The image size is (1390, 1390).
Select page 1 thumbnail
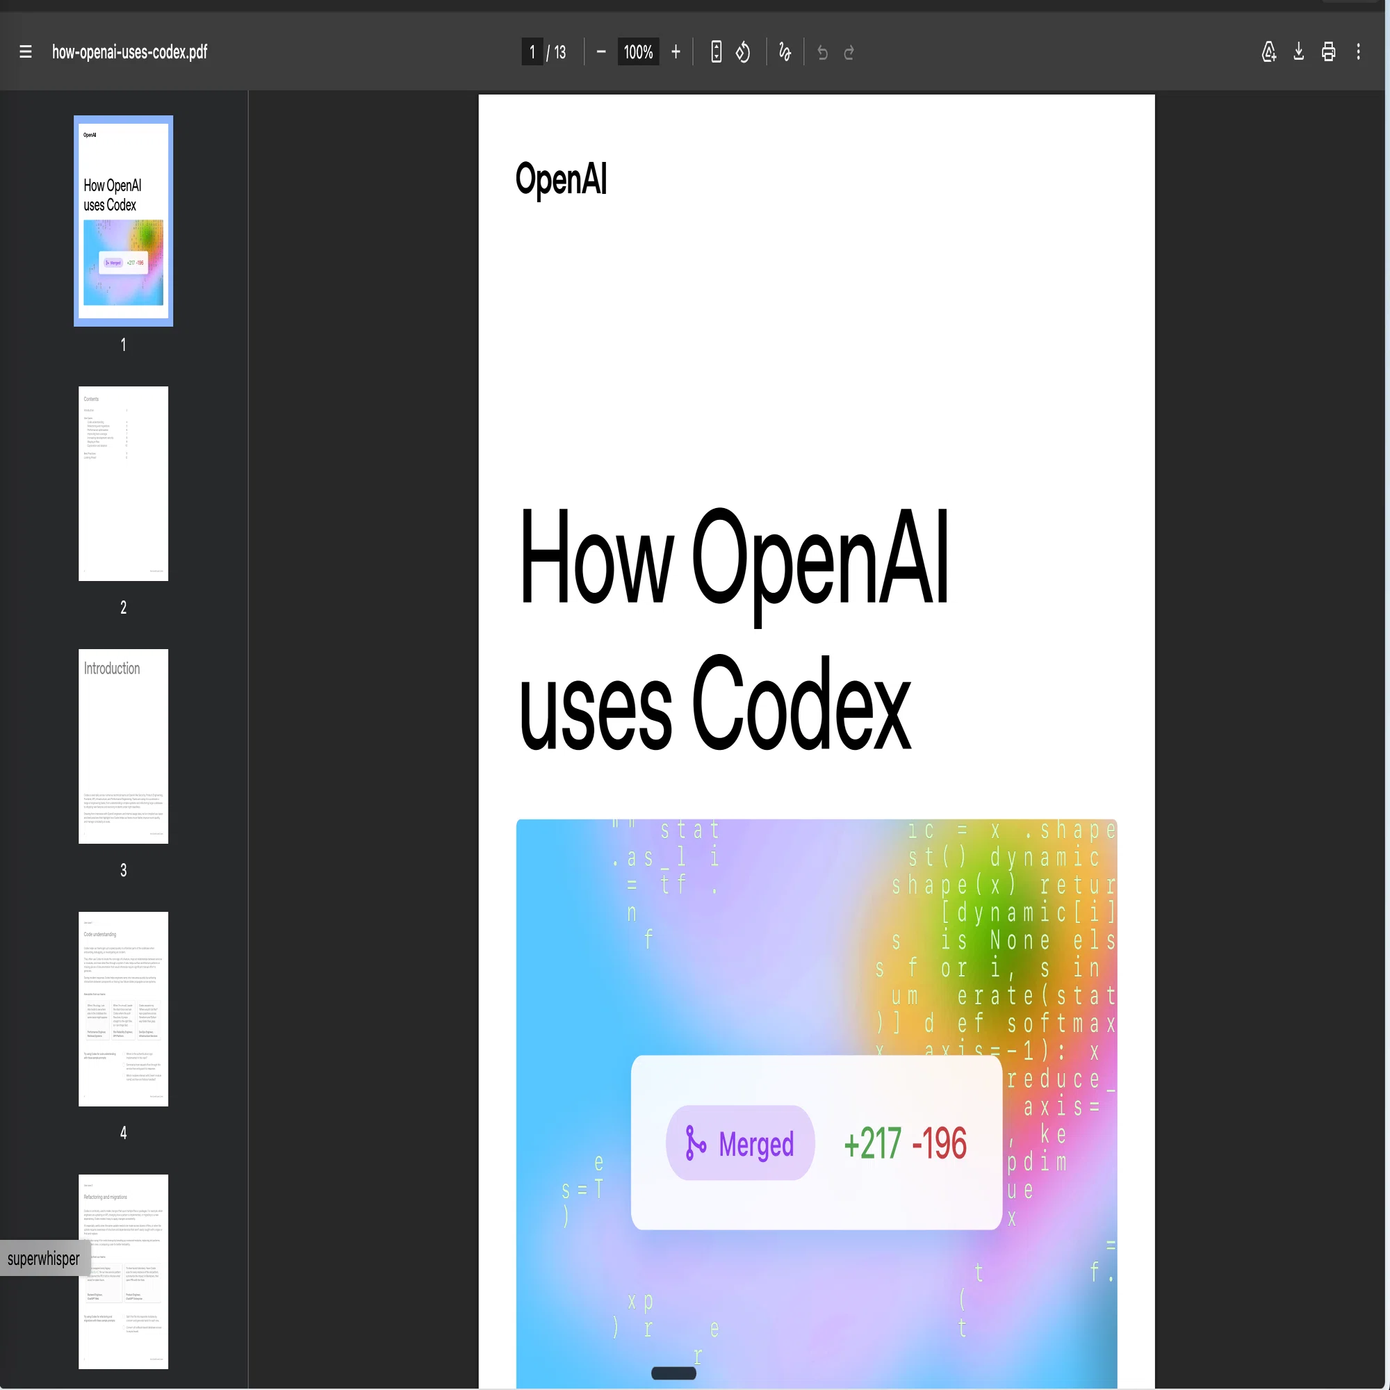pyautogui.click(x=123, y=221)
